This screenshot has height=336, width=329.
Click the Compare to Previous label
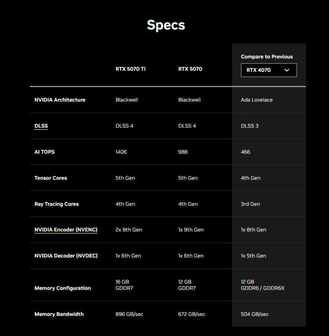coord(266,57)
